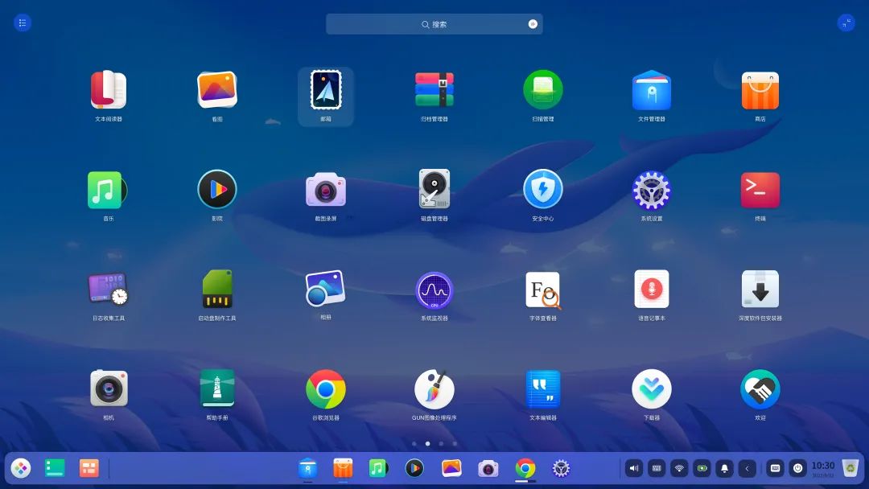
Task: Open the app store from the dock
Action: 343,469
